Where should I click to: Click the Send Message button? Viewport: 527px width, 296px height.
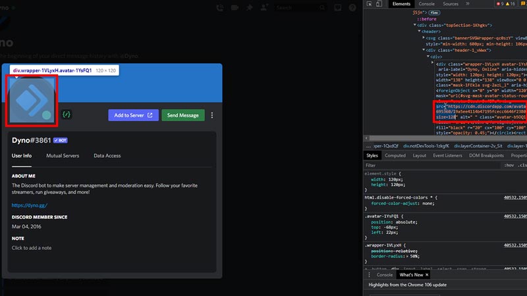(183, 115)
